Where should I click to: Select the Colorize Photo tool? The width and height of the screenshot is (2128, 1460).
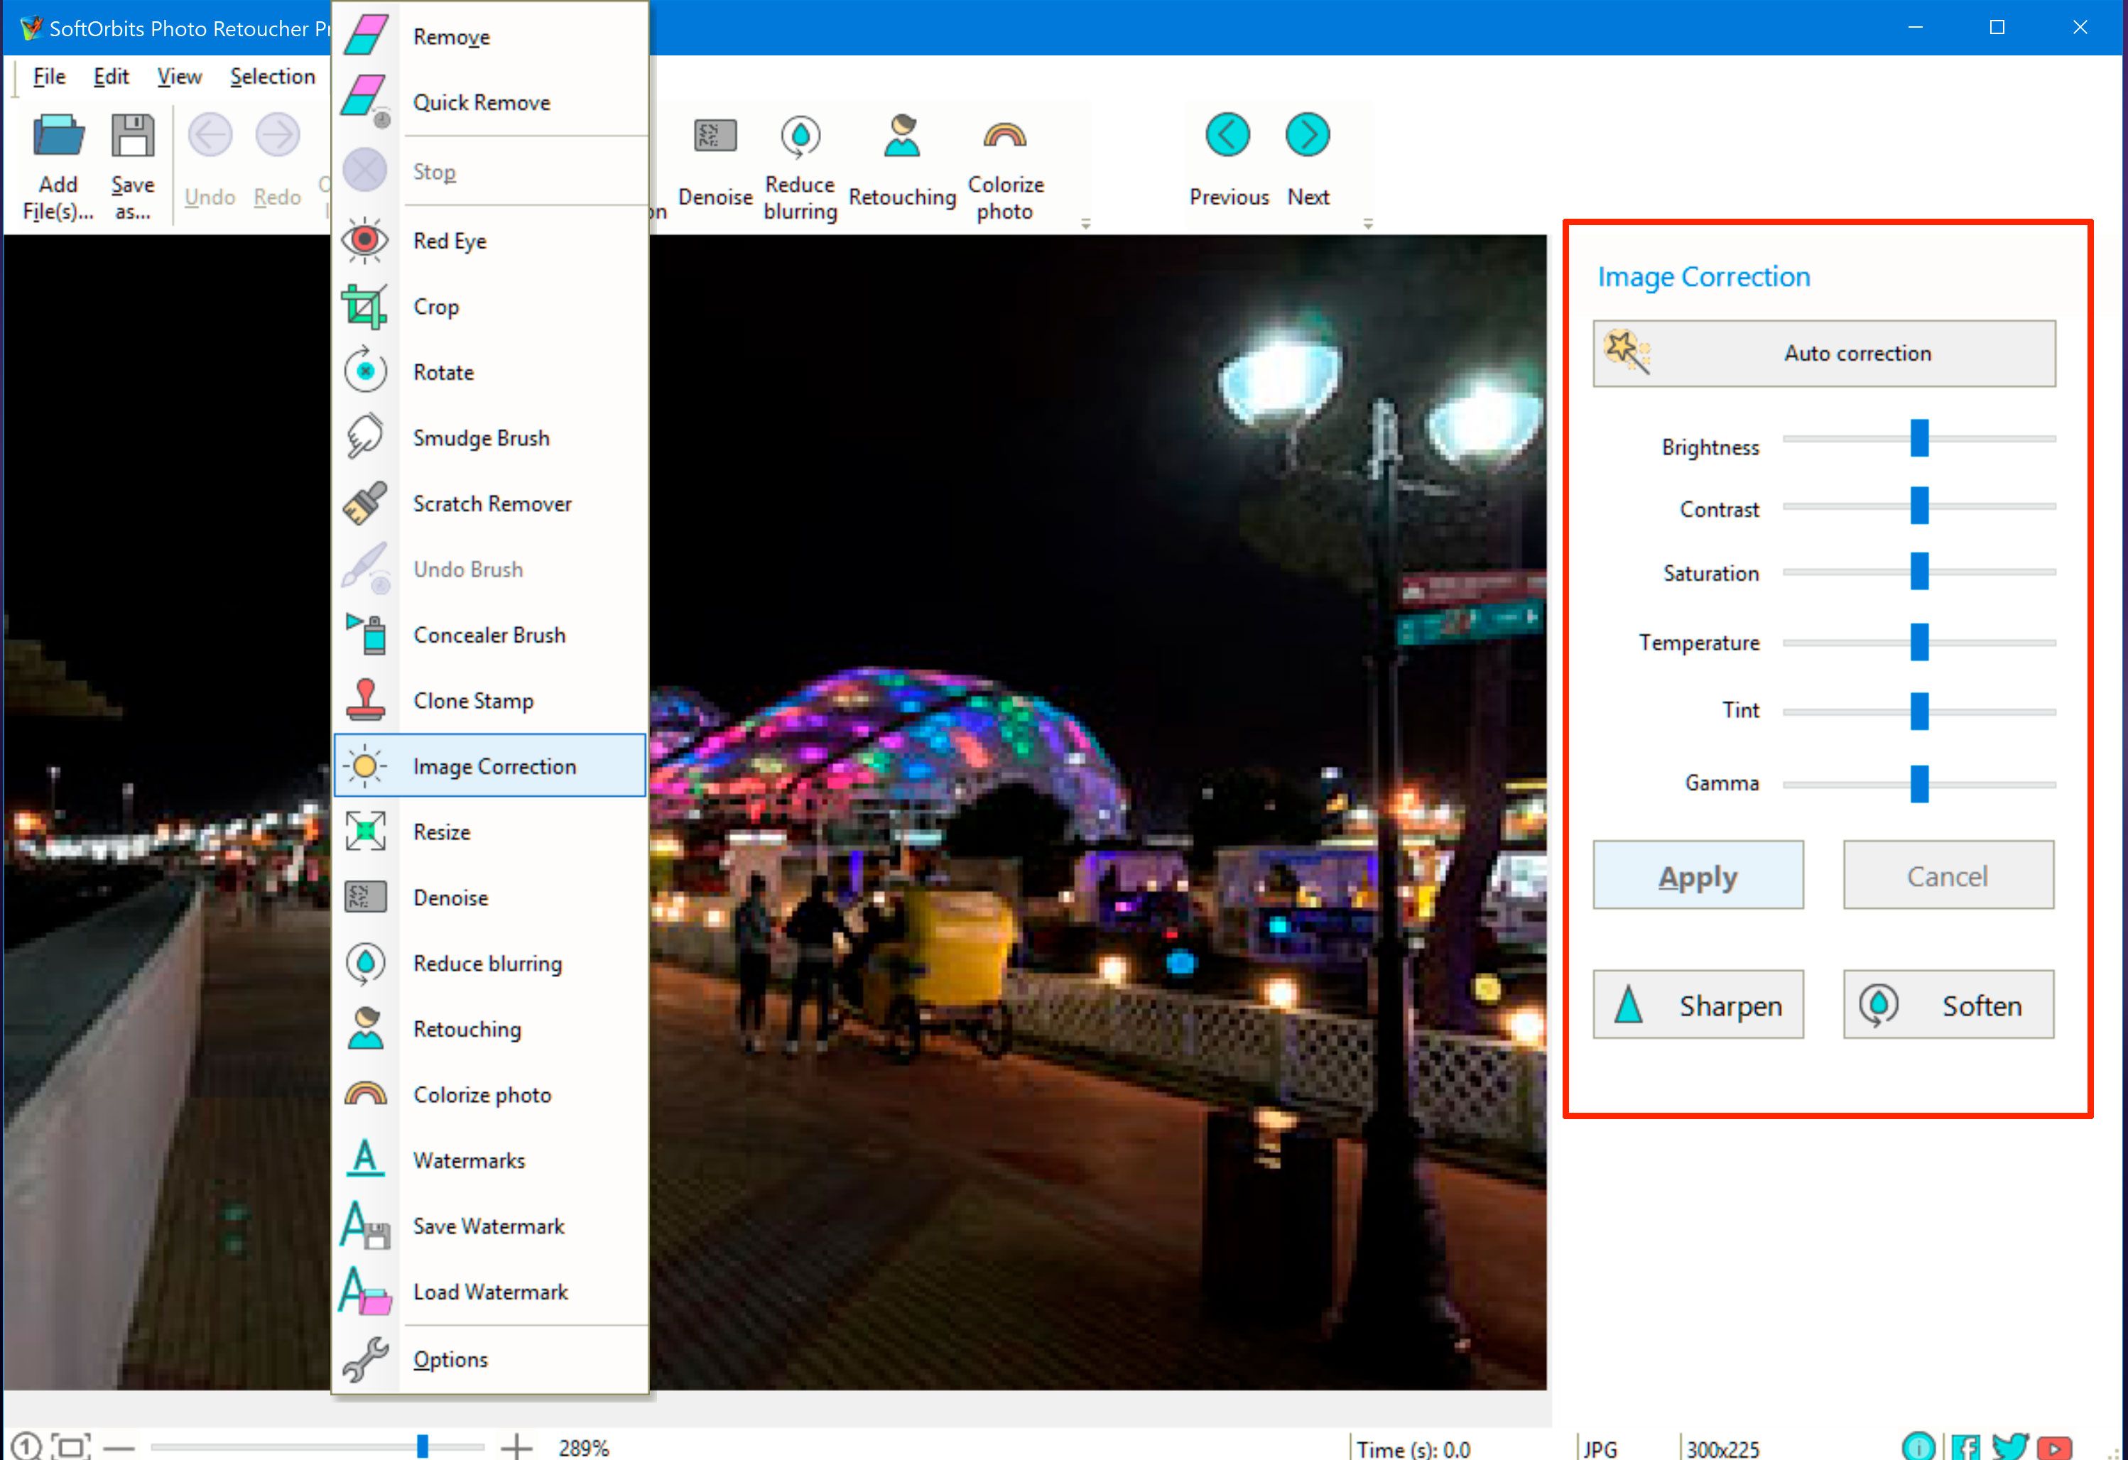coord(480,1094)
